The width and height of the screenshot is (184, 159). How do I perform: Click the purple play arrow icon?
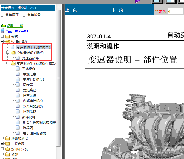(138, 1)
